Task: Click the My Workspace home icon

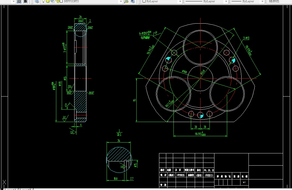Action: [x=25, y=1]
